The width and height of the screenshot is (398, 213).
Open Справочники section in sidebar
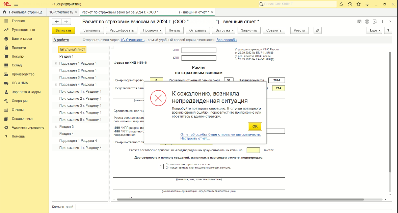pos(24,119)
